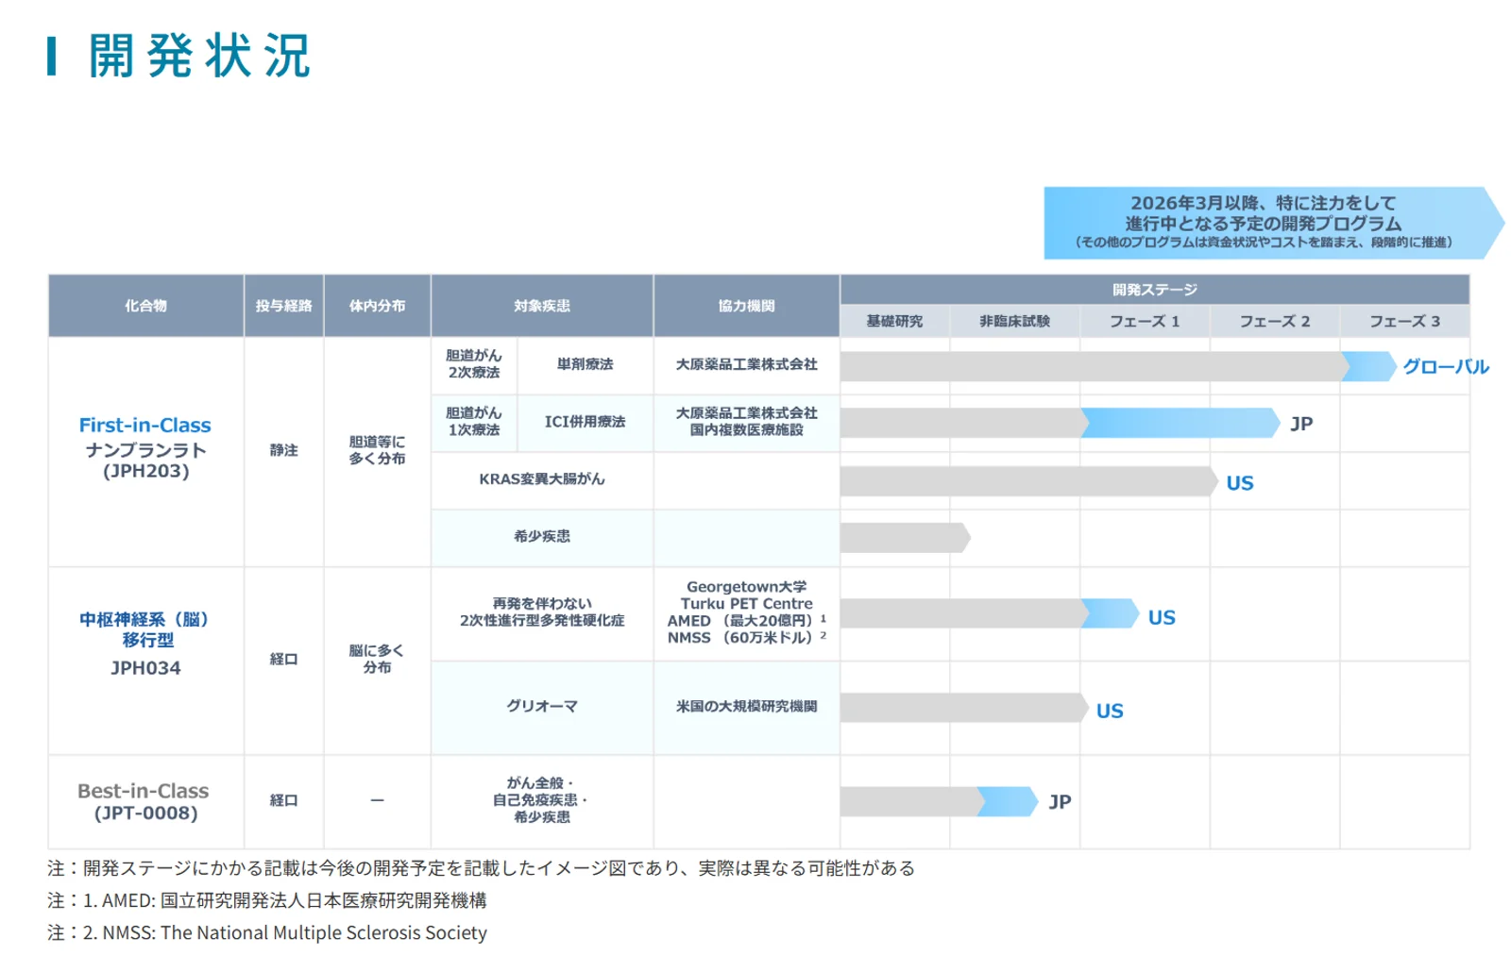
Task: Select the 体内分布 column header
Action: pos(377,306)
